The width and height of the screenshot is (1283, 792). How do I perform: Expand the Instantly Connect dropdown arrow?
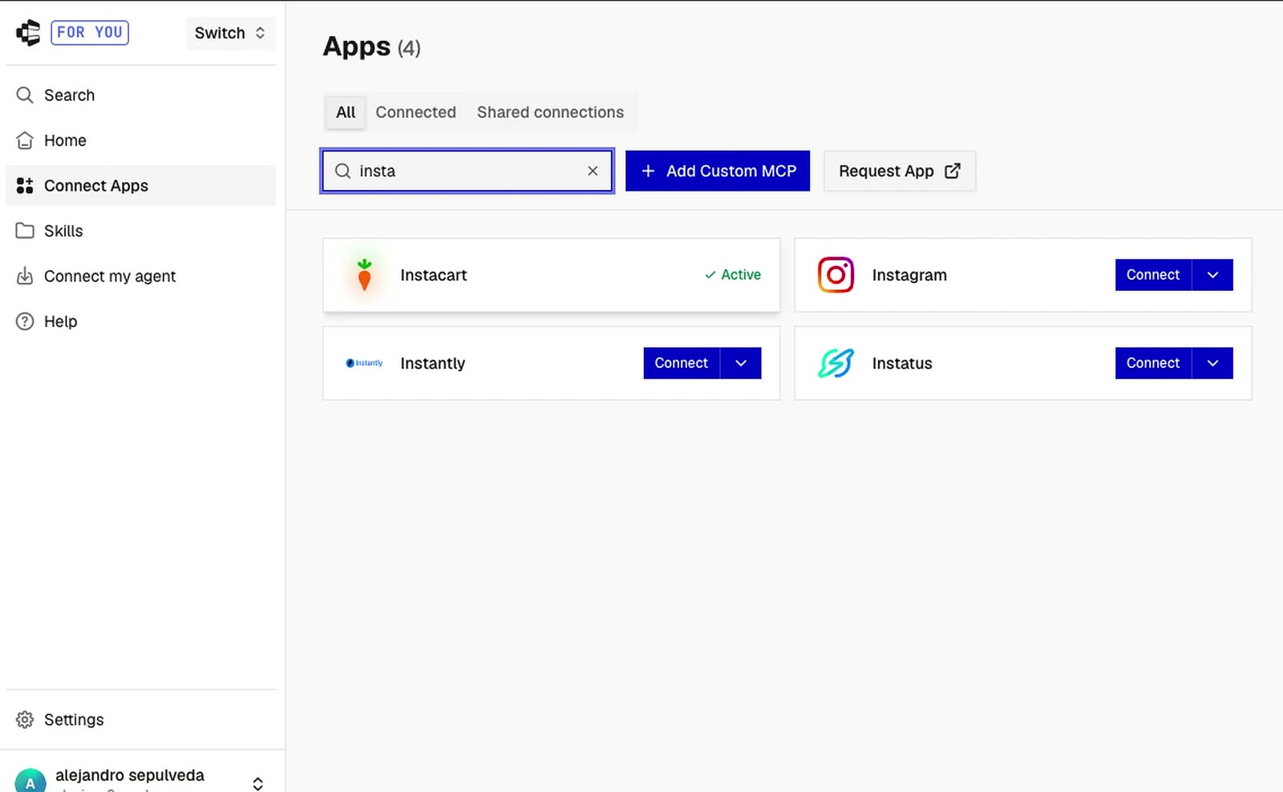tap(741, 363)
